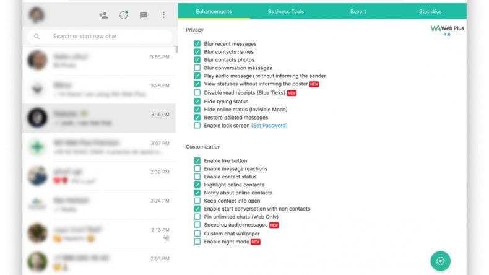
Task: Switch to the Enhancements tab
Action: tap(214, 11)
